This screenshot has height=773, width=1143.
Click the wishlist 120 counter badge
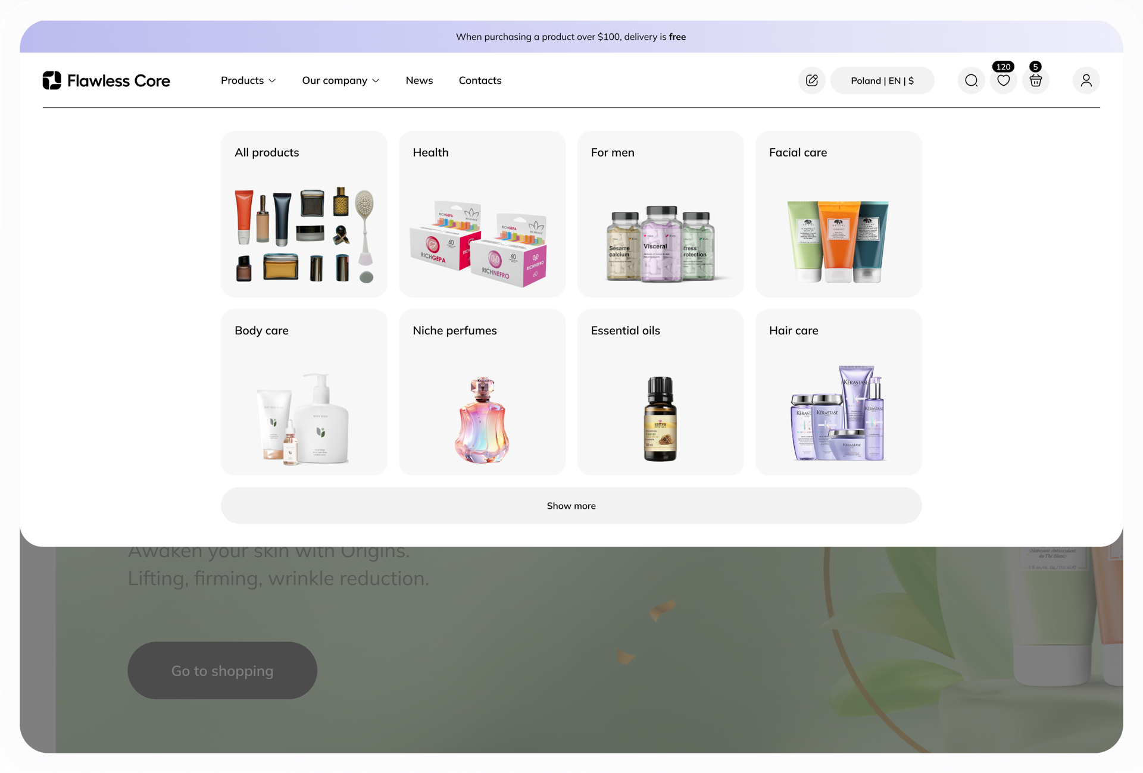coord(1003,67)
